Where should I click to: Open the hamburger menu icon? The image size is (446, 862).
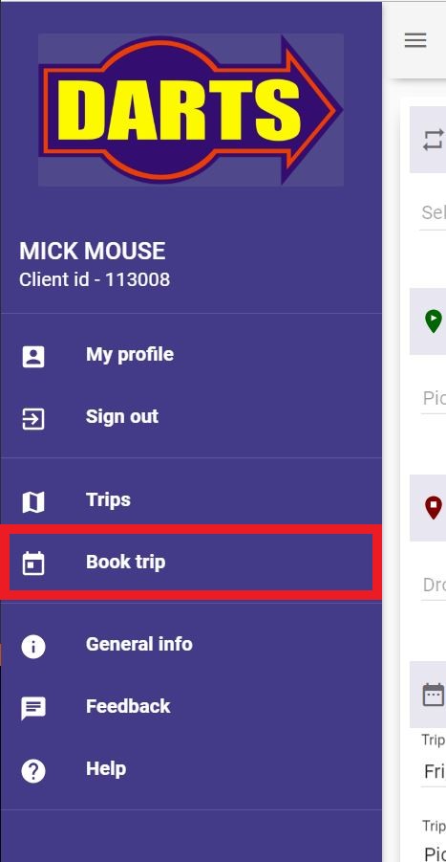[x=415, y=40]
